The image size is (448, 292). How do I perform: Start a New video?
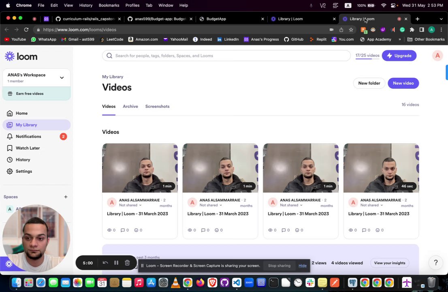(403, 83)
